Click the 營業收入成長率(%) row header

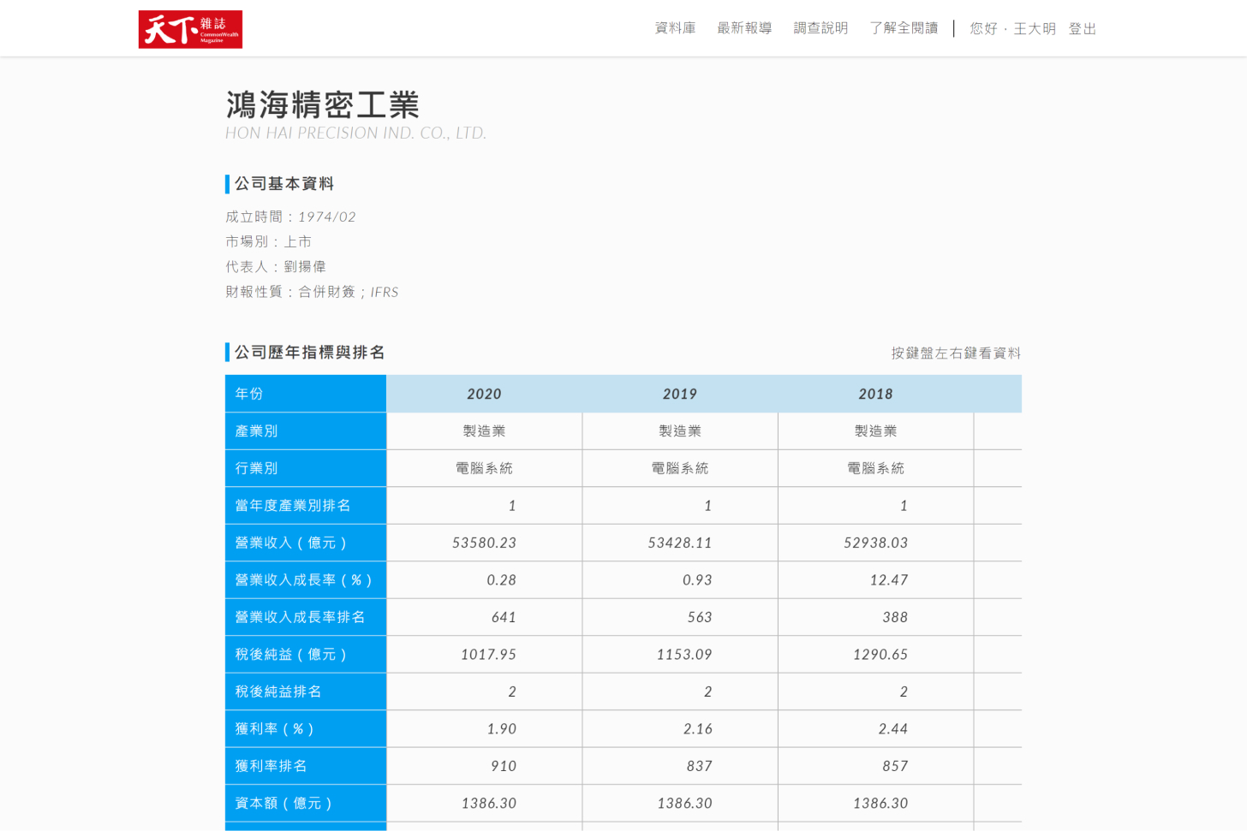[x=306, y=580]
